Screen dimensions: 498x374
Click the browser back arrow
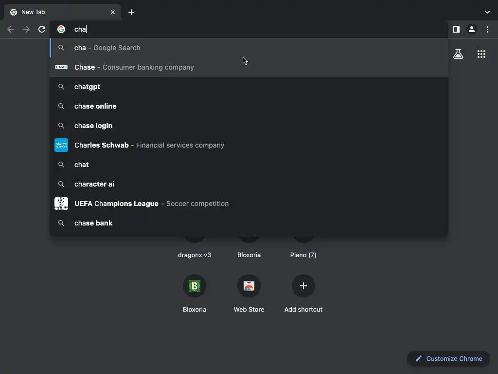[11, 29]
